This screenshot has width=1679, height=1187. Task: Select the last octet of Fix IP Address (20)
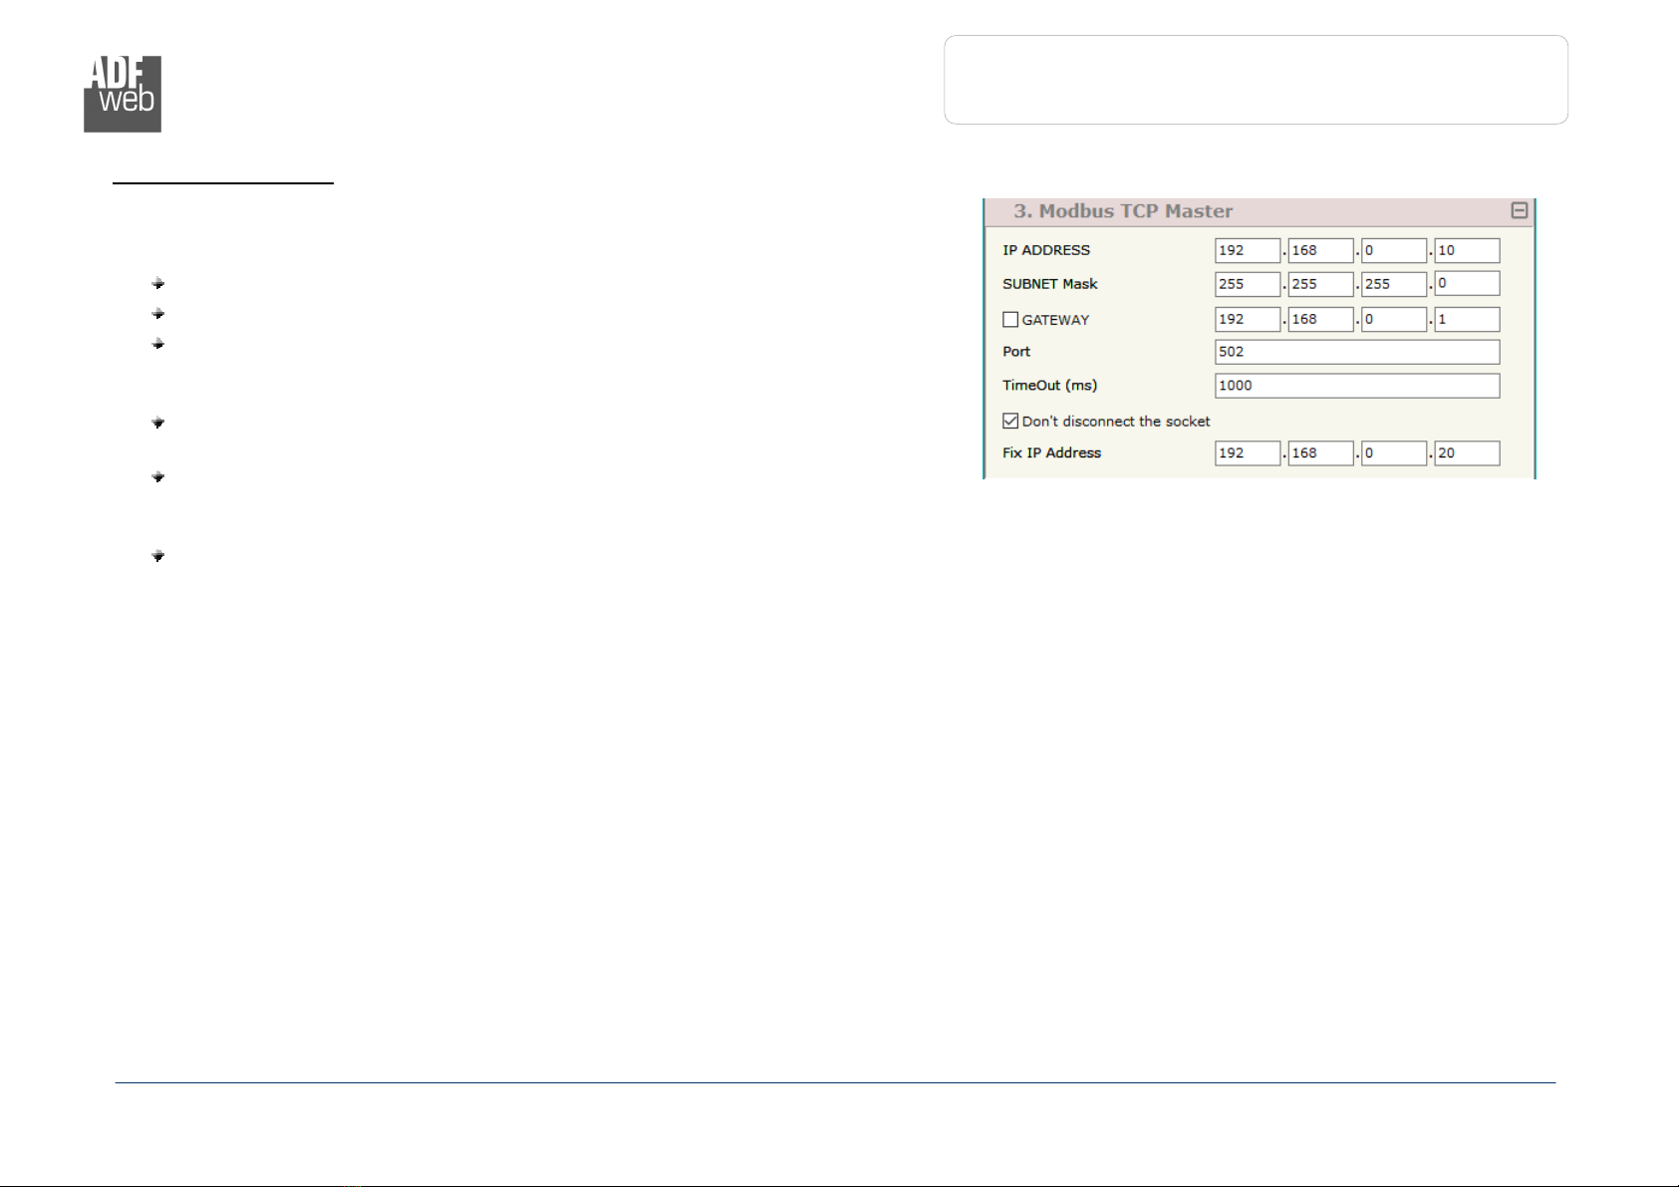[x=1467, y=453]
